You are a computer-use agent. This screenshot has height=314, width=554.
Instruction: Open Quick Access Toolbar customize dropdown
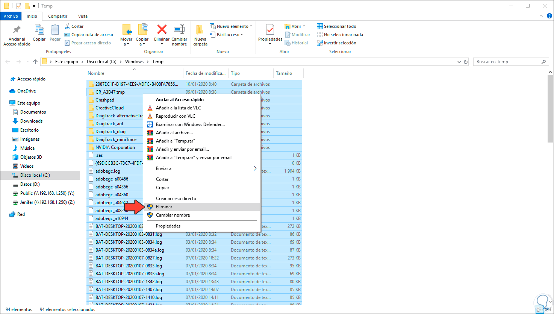pos(34,6)
